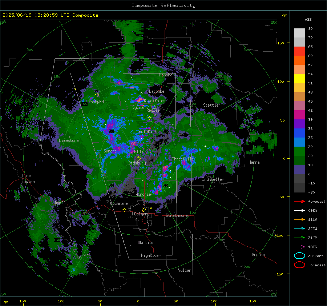Click the km label at bottom left
This screenshot has width=327, height=306.
(5, 302)
